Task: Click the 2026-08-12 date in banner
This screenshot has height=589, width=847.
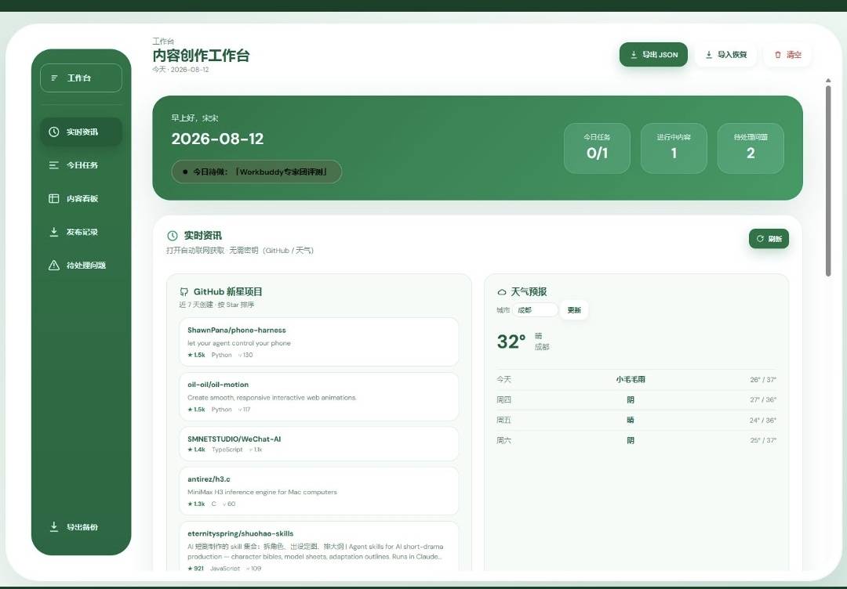Action: click(x=217, y=139)
